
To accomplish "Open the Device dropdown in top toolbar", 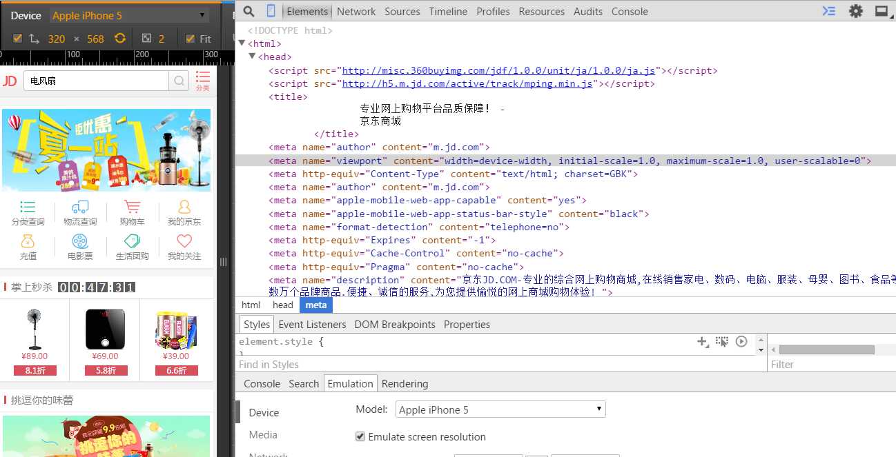I will 128,15.
